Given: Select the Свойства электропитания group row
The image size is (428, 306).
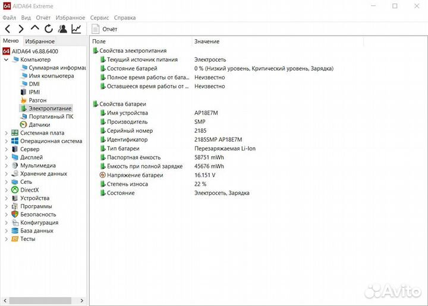Looking at the screenshot, I should (x=130, y=50).
